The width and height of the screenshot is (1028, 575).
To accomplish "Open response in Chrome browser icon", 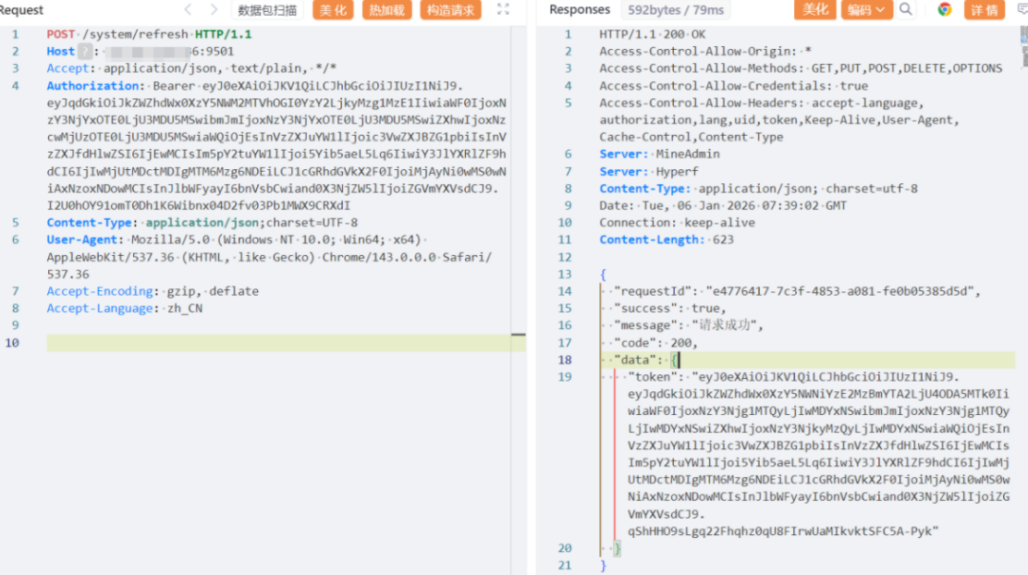I will 944,10.
